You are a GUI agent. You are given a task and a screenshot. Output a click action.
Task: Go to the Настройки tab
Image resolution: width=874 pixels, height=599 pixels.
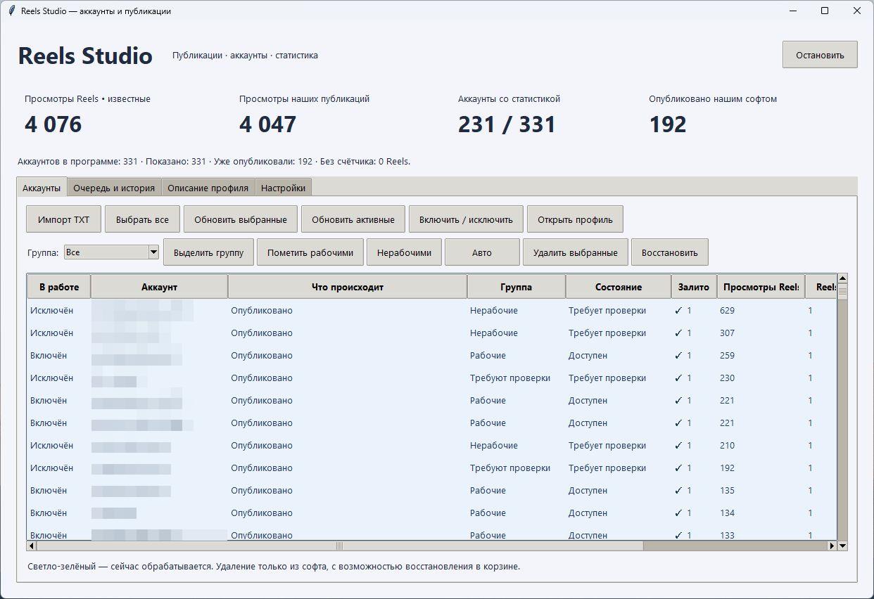pyautogui.click(x=283, y=188)
